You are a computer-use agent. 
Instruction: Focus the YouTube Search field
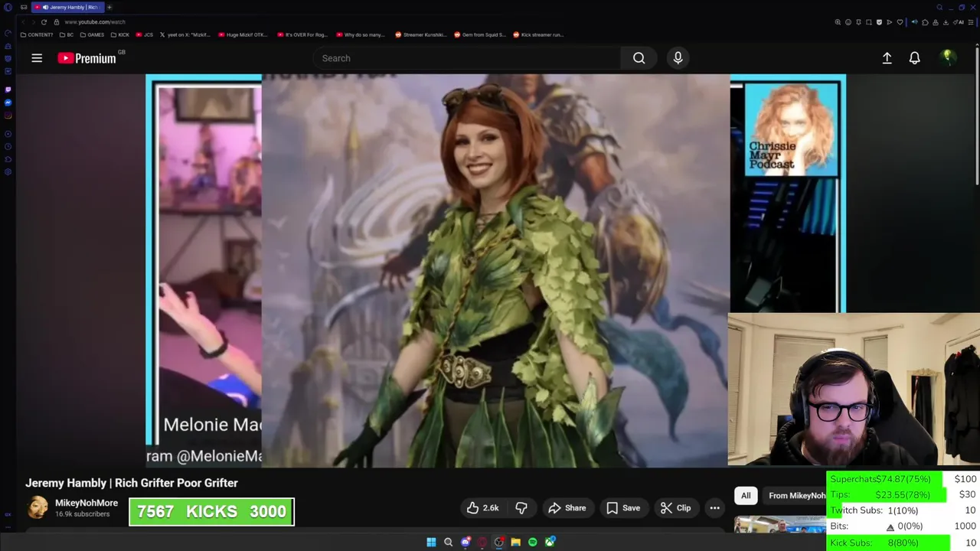click(467, 58)
